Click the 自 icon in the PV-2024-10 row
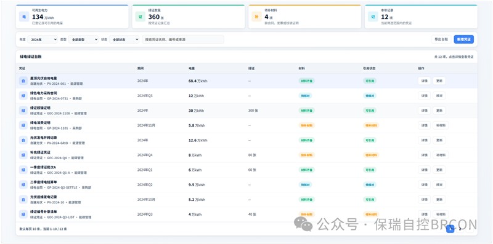Image resolution: width=493 pixels, height=244 pixels. (x=23, y=200)
